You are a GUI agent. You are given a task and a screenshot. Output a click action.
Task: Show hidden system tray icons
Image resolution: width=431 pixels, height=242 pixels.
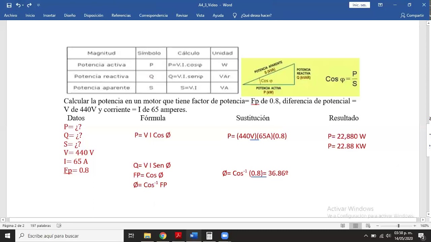click(x=366, y=236)
